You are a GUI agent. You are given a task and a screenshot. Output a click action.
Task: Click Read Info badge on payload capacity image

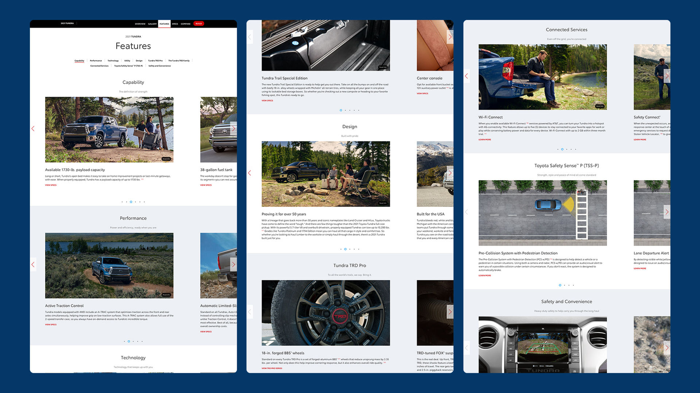coord(166,159)
